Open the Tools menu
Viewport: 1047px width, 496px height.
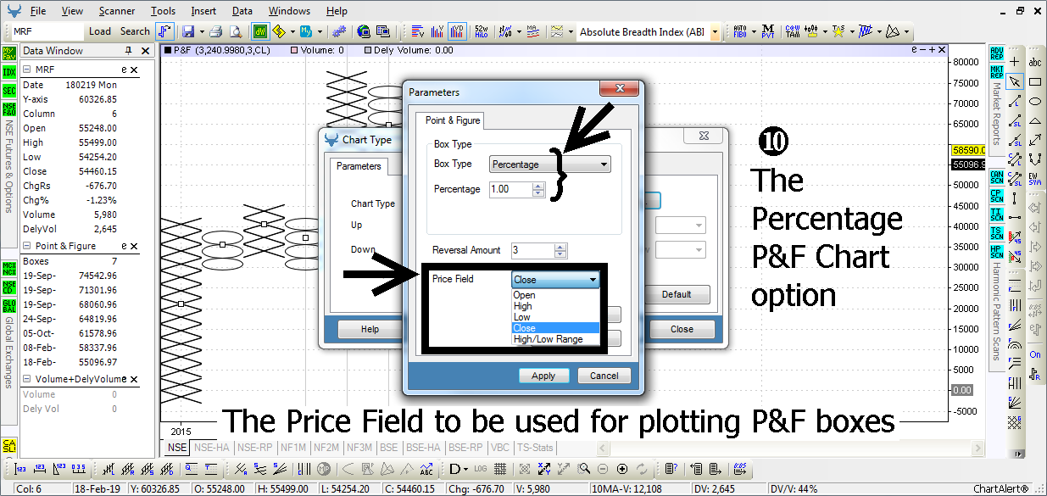tap(163, 11)
